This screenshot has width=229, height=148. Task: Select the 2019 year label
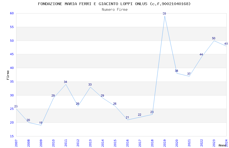point(165,143)
